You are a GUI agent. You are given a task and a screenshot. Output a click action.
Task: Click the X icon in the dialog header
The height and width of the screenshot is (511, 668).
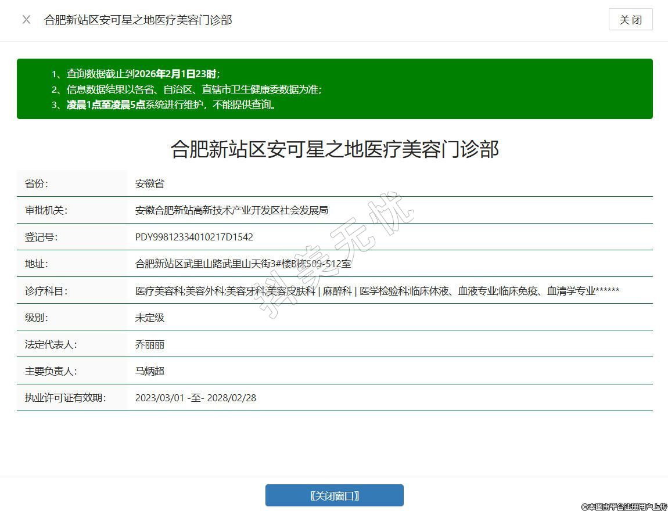click(26, 20)
